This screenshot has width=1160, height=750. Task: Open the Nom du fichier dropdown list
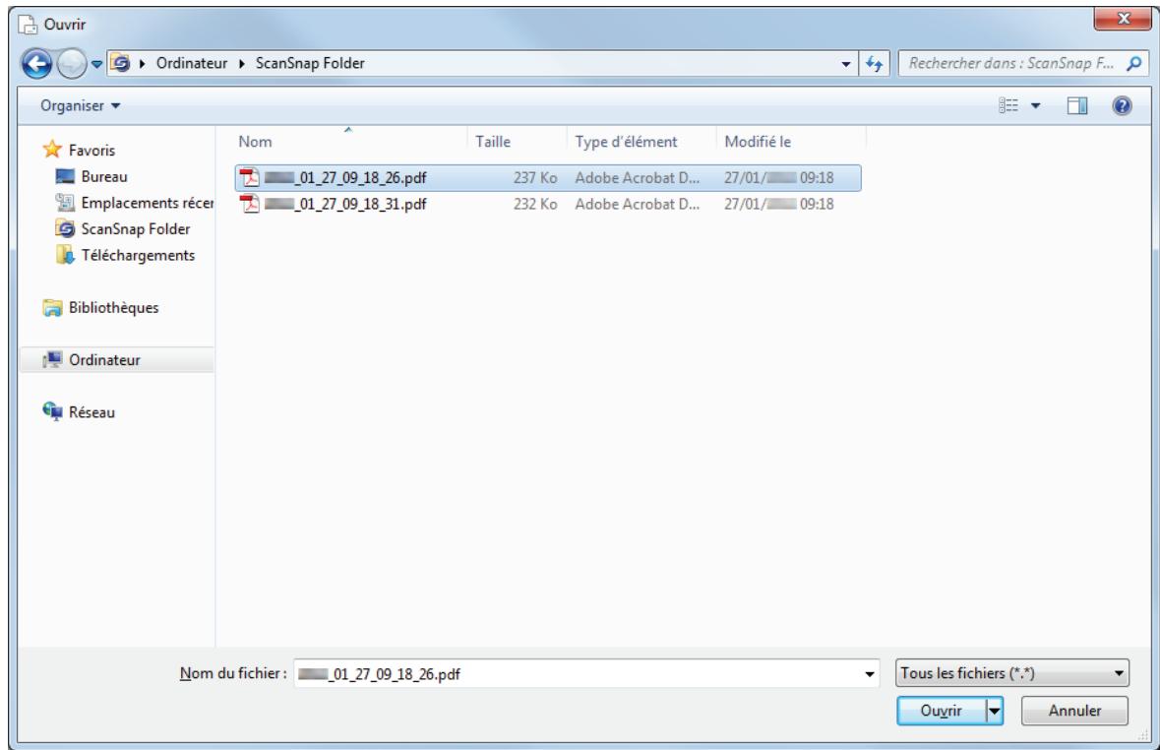click(869, 674)
